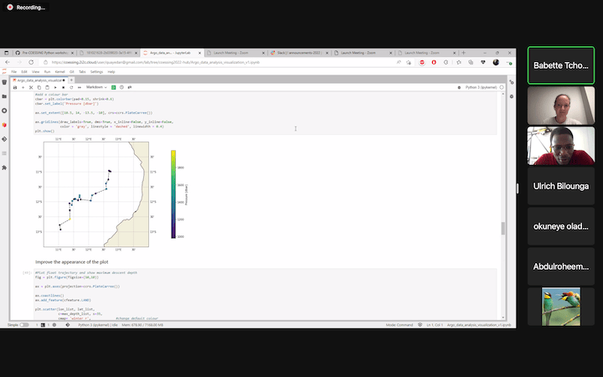The height and width of the screenshot is (377, 603).
Task: Open the Markdown cell type dropdown
Action: click(99, 87)
